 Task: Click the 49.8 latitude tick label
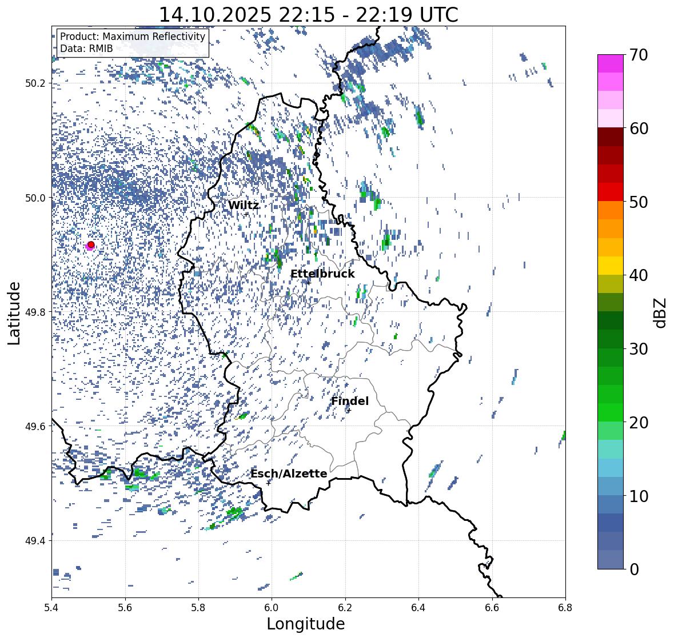pyautogui.click(x=34, y=312)
